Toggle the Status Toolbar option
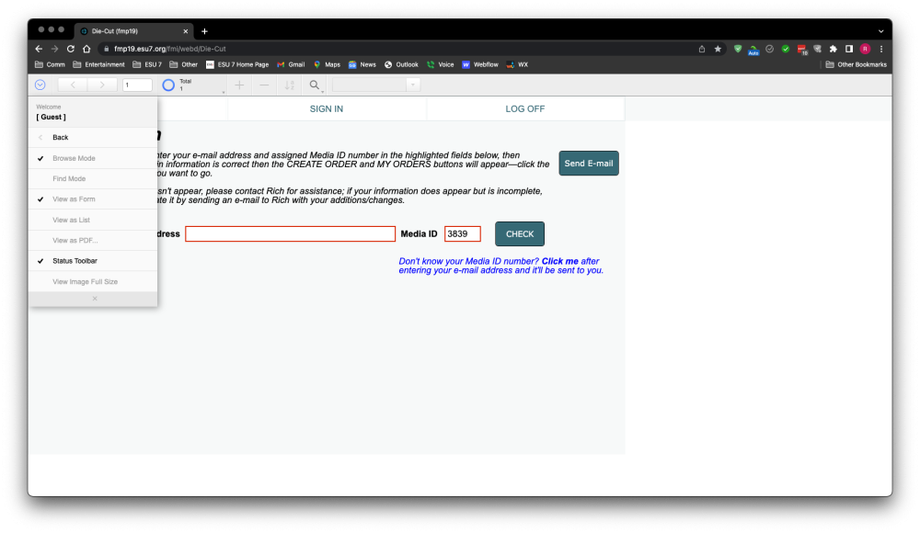This screenshot has height=533, width=920. point(75,260)
